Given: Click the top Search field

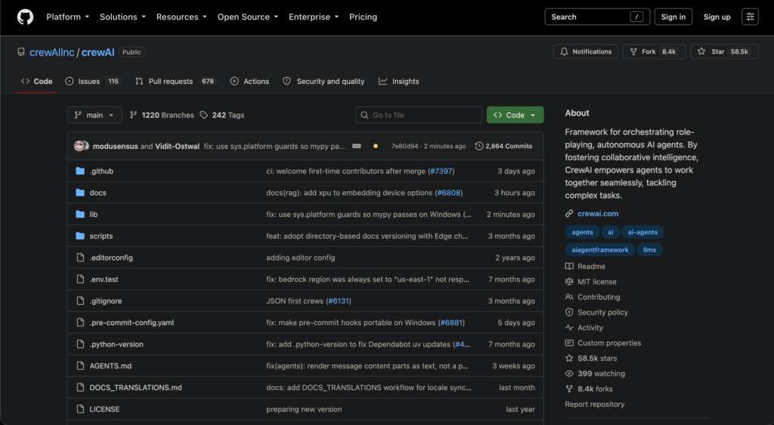Looking at the screenshot, I should pos(597,17).
